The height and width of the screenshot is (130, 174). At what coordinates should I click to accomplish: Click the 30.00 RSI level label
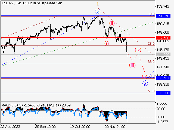(x=161, y=117)
